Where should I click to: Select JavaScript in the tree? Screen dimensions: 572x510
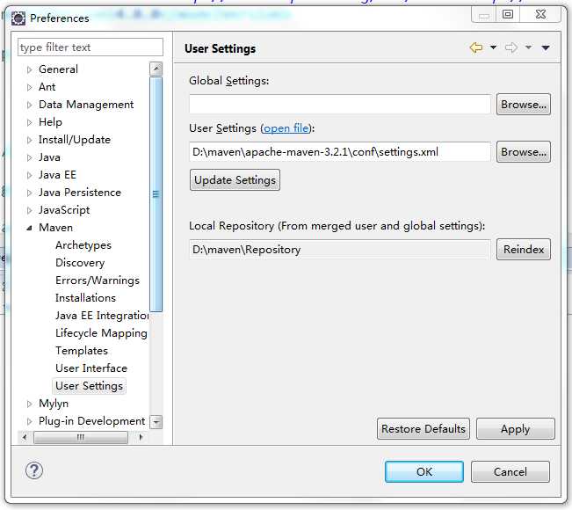[x=64, y=210]
